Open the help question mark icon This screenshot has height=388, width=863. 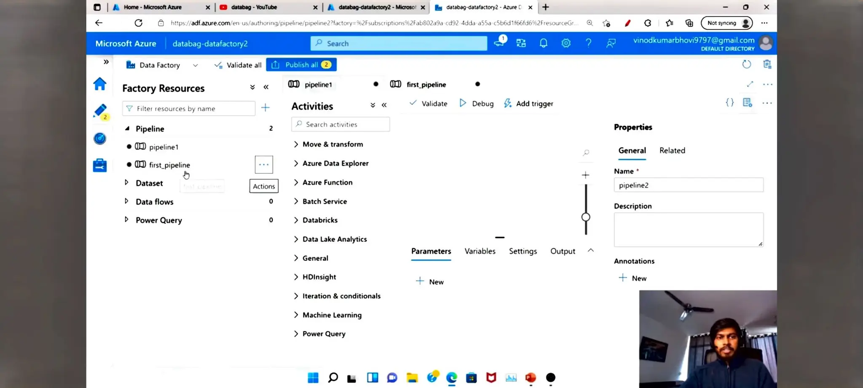point(588,43)
